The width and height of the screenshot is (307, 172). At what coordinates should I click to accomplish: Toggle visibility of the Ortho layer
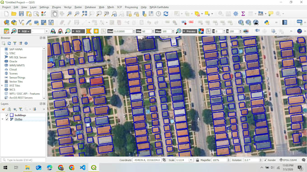point(7,119)
